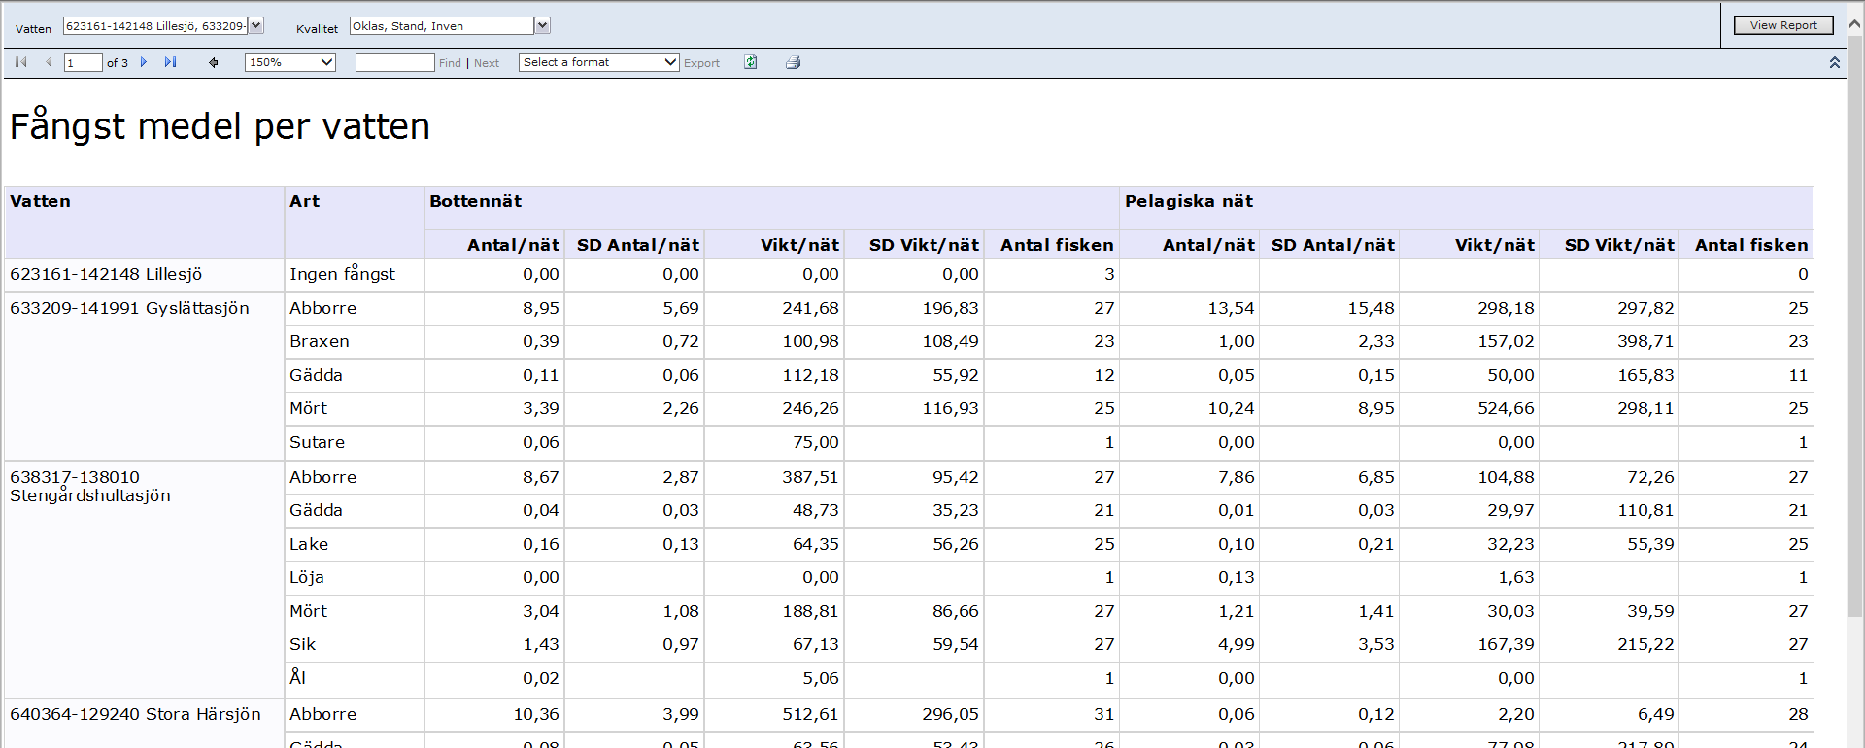This screenshot has width=1865, height=748.
Task: Click the Kvalitet parameter text field
Action: pyautogui.click(x=442, y=25)
